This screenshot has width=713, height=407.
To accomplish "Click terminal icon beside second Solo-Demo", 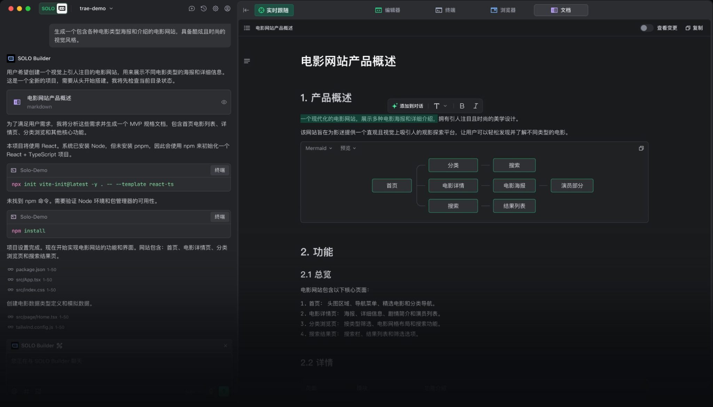I will 14,217.
